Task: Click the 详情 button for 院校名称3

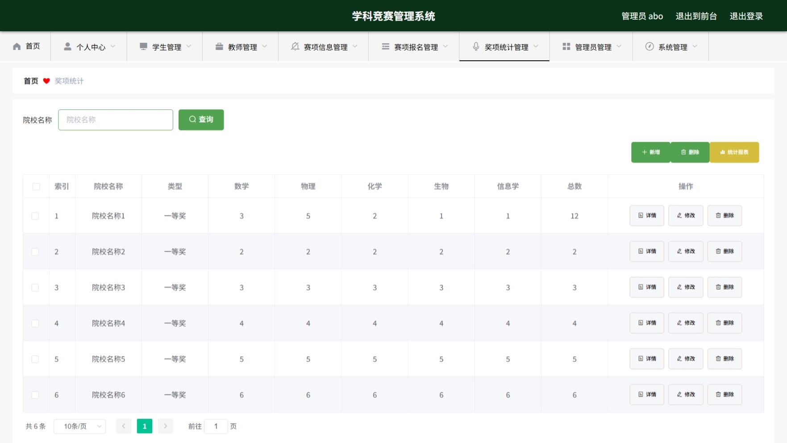Action: click(647, 287)
